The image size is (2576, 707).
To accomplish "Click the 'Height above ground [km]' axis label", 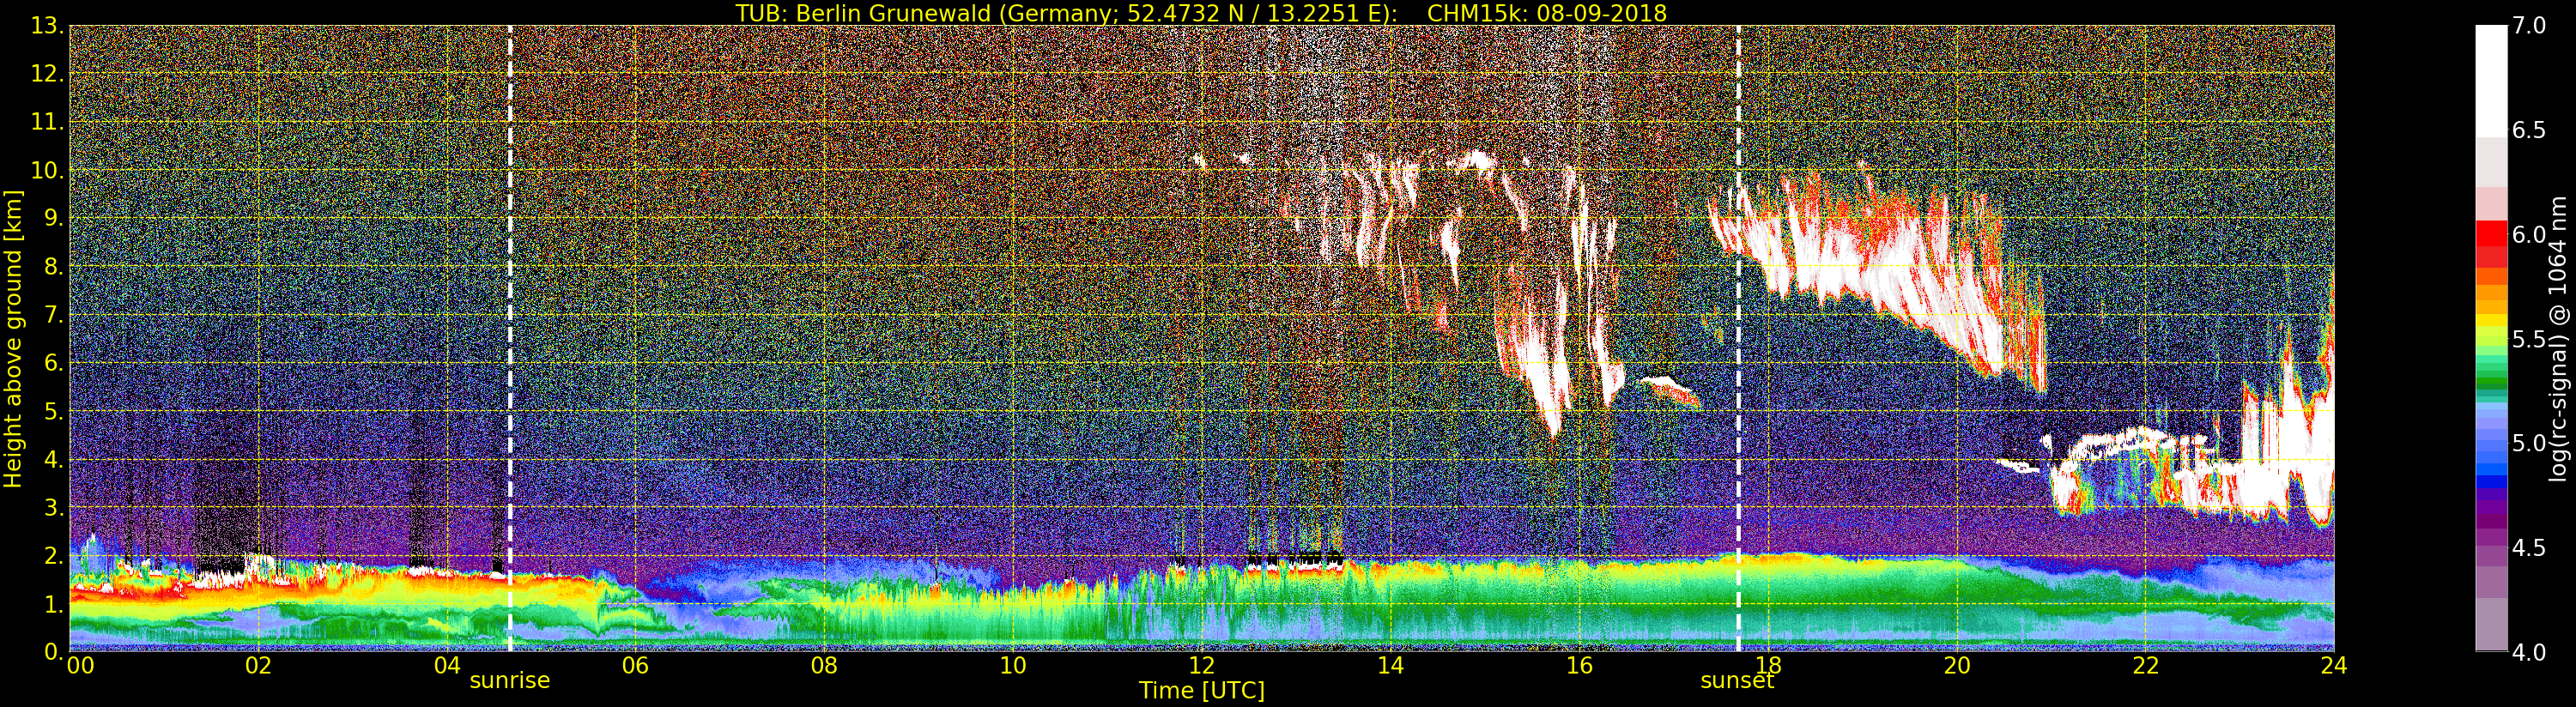I will coord(13,338).
